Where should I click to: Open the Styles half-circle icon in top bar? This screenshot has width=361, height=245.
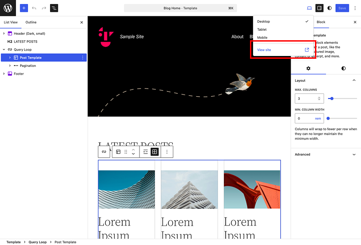pos(329,8)
